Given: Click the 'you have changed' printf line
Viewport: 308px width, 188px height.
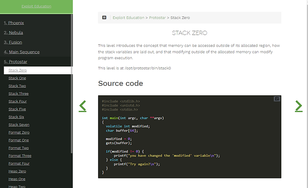Looking at the screenshot, I should coord(167,156).
